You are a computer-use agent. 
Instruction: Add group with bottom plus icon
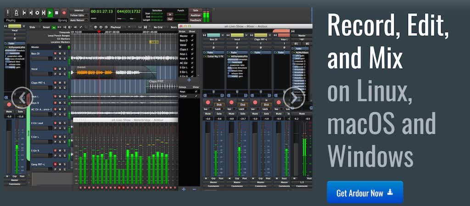point(184,189)
